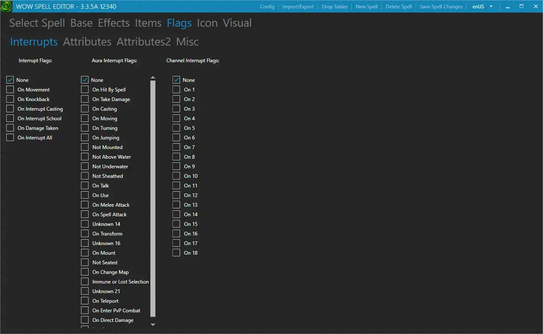The width and height of the screenshot is (543, 334).
Task: Open the Visual tab
Action: click(237, 23)
